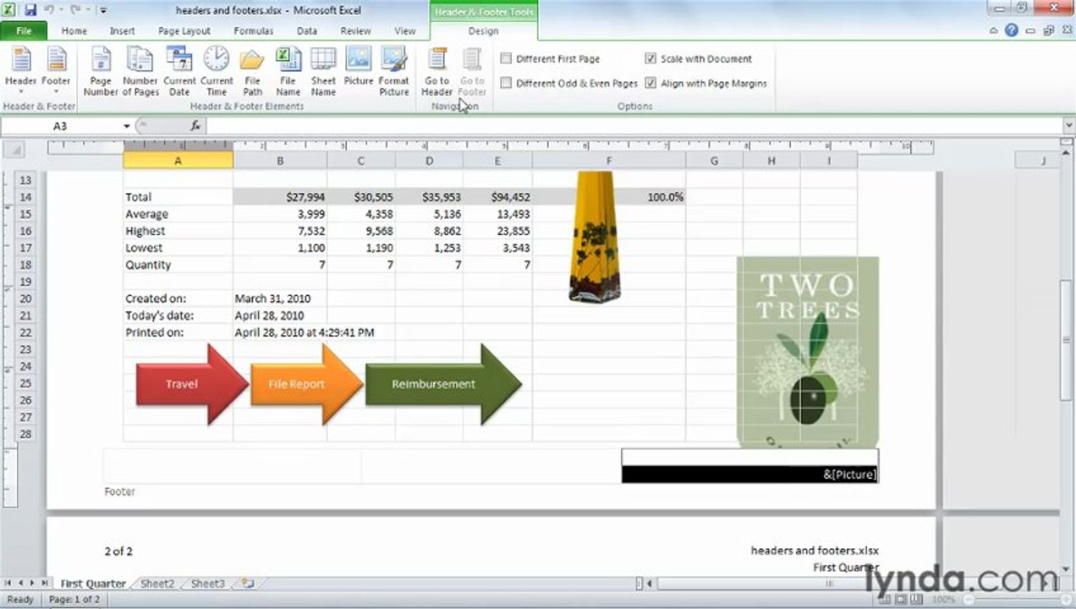
Task: Select the Design contextual tab
Action: pyautogui.click(x=484, y=30)
